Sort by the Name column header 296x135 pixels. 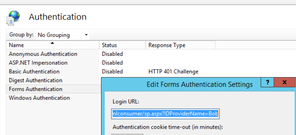click(52, 45)
